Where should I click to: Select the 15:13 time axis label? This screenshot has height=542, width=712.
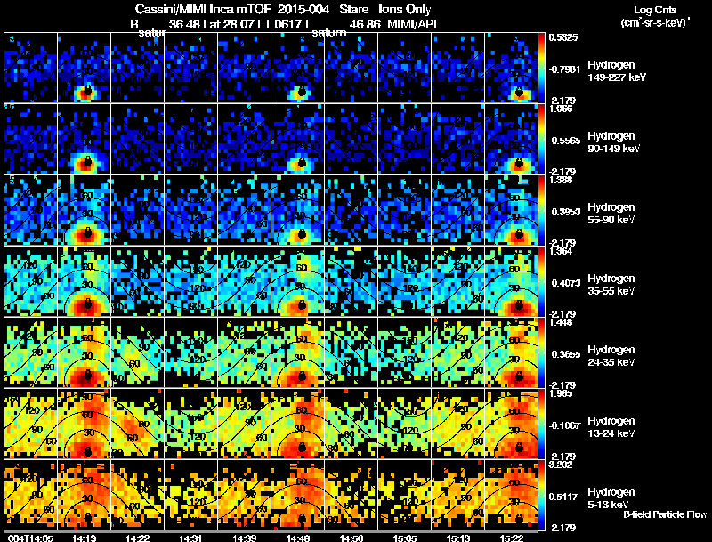[458, 538]
